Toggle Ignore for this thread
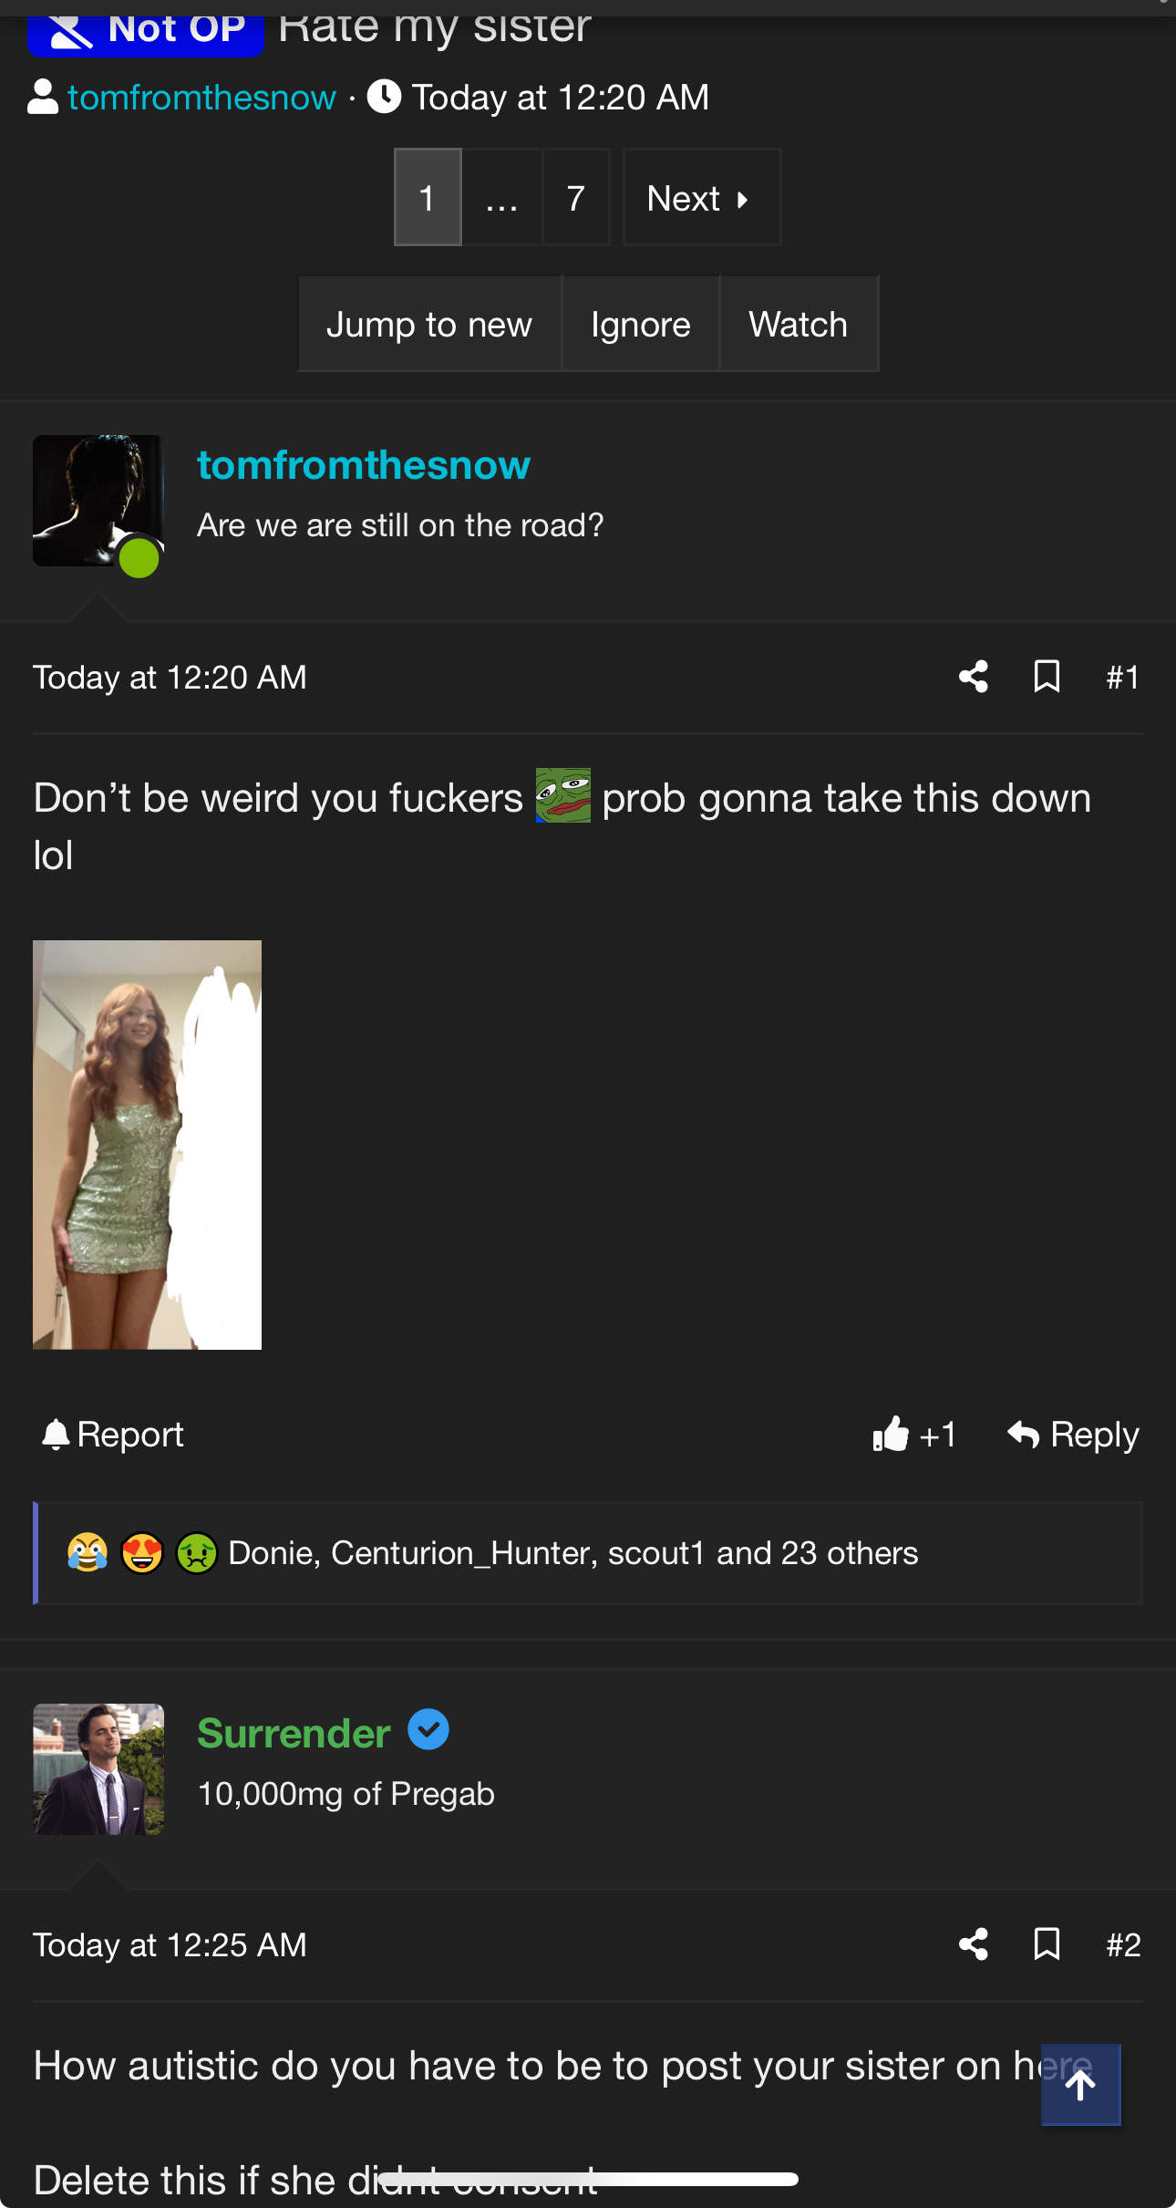Viewport: 1176px width, 2208px height. tap(641, 324)
